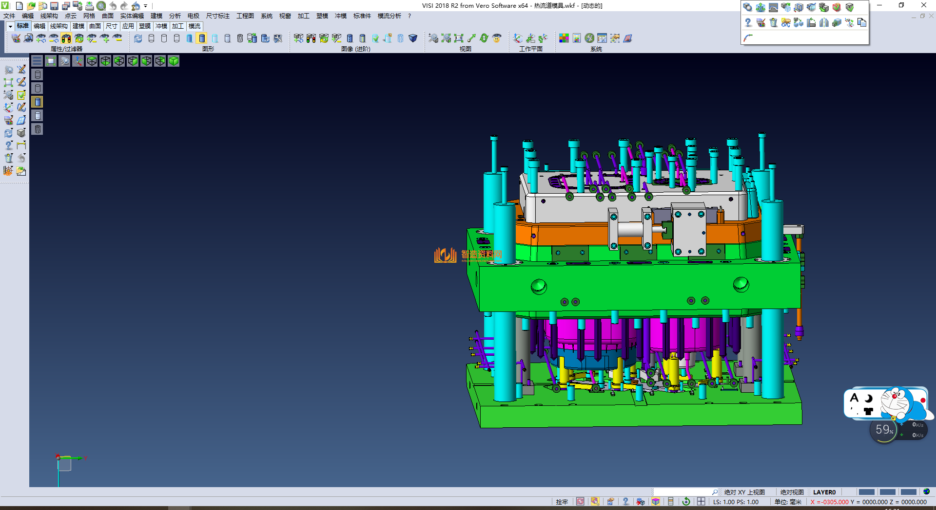Viewport: 936px width, 510px height.
Task: Switch to the 塑膜 toolbar tab
Action: (x=145, y=26)
